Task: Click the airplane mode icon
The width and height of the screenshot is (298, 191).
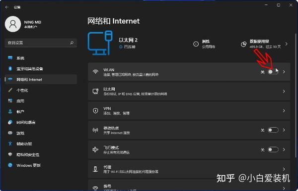Action: [95, 150]
